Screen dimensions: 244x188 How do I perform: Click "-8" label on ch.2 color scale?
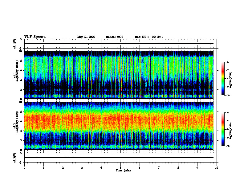point(227,129)
